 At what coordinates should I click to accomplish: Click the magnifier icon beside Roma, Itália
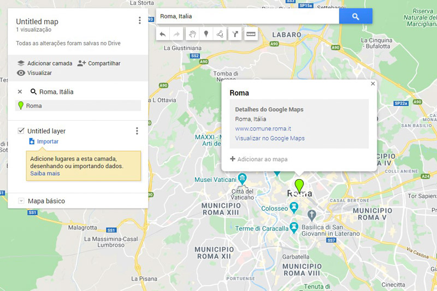point(33,92)
